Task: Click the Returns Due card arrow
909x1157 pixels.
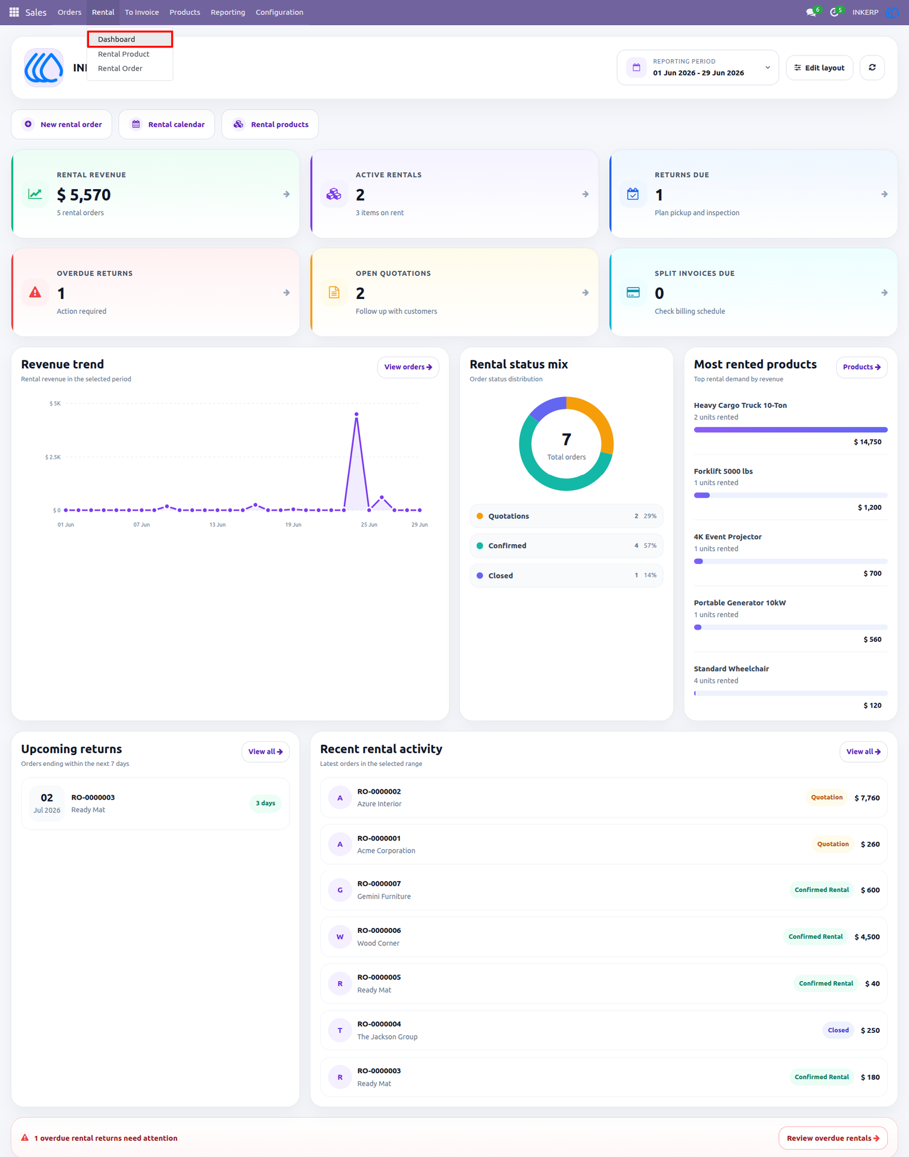Action: tap(884, 194)
